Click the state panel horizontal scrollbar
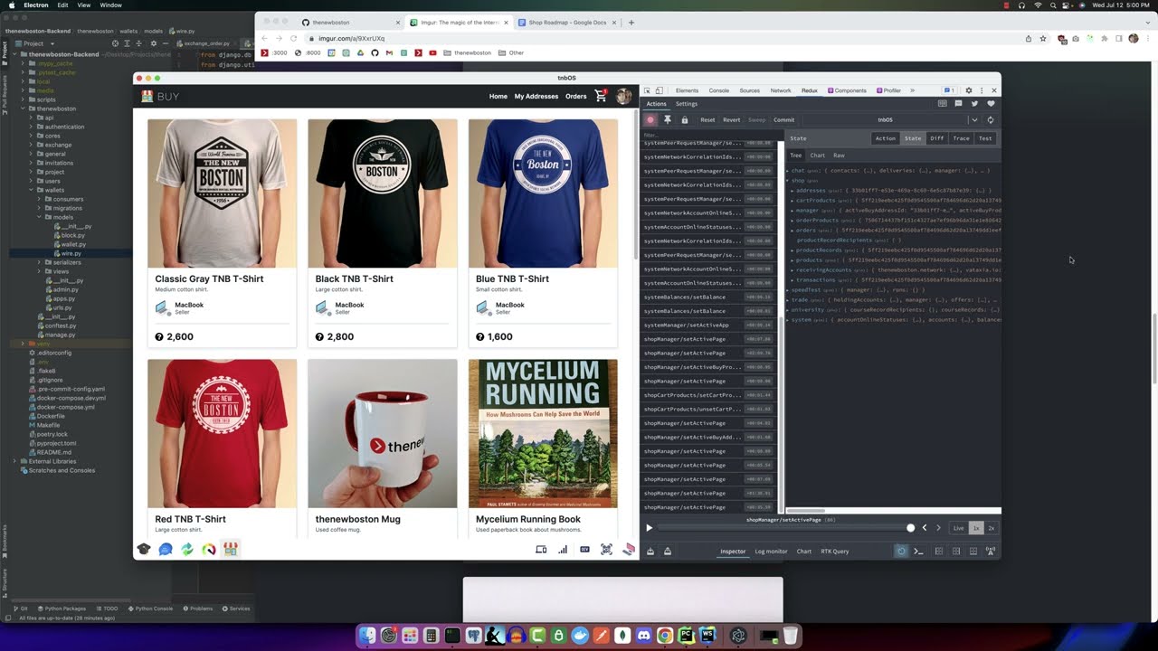This screenshot has height=651, width=1158. point(806,511)
